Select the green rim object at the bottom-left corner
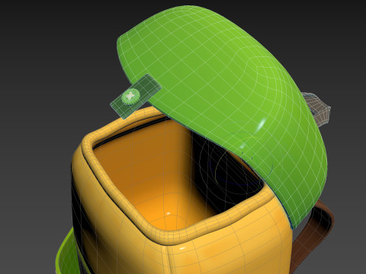 [66, 253]
